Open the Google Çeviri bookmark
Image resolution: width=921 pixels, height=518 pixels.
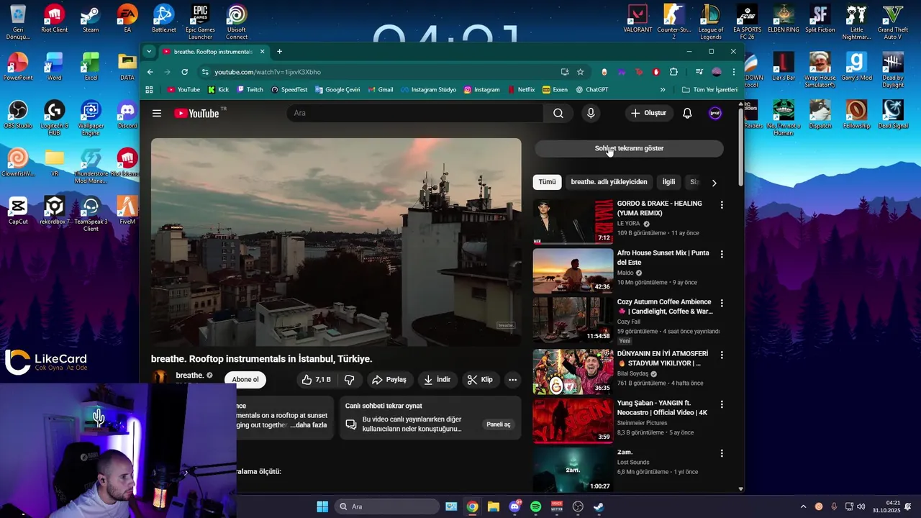(x=337, y=90)
